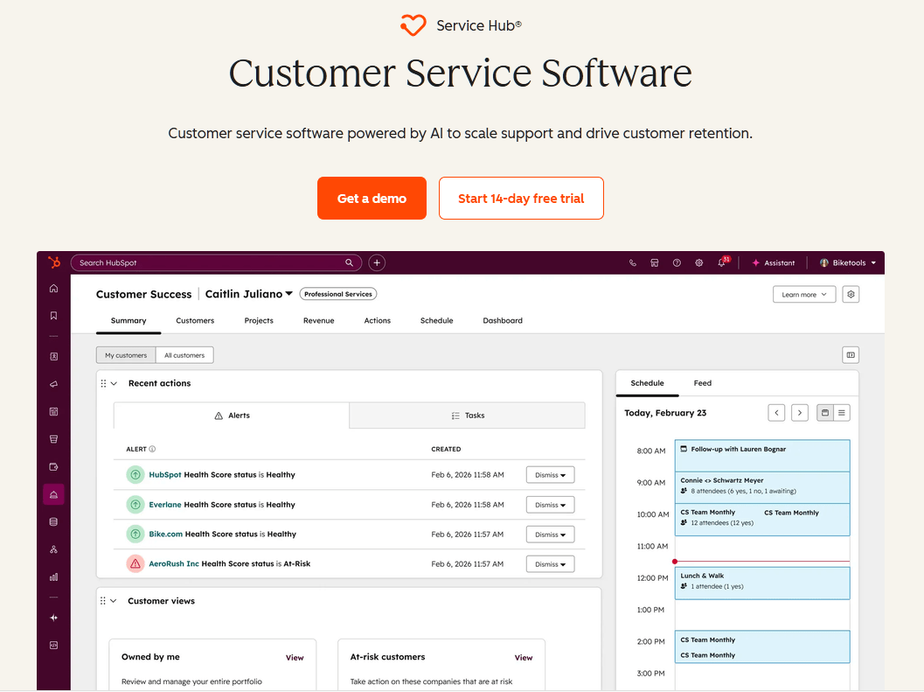924x692 pixels.
Task: Open Follow-up with Lauren Bognar event
Action: pos(762,456)
